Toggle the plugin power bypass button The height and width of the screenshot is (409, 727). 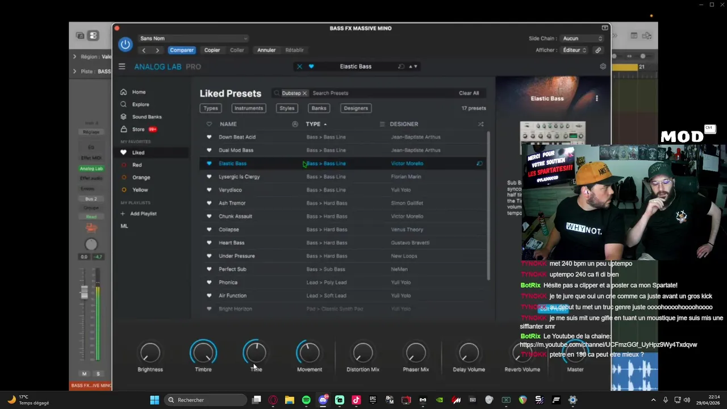125,44
